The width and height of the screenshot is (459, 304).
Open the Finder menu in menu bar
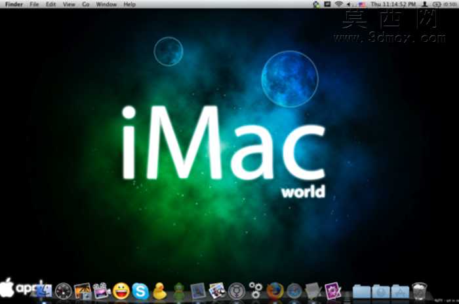(x=14, y=5)
